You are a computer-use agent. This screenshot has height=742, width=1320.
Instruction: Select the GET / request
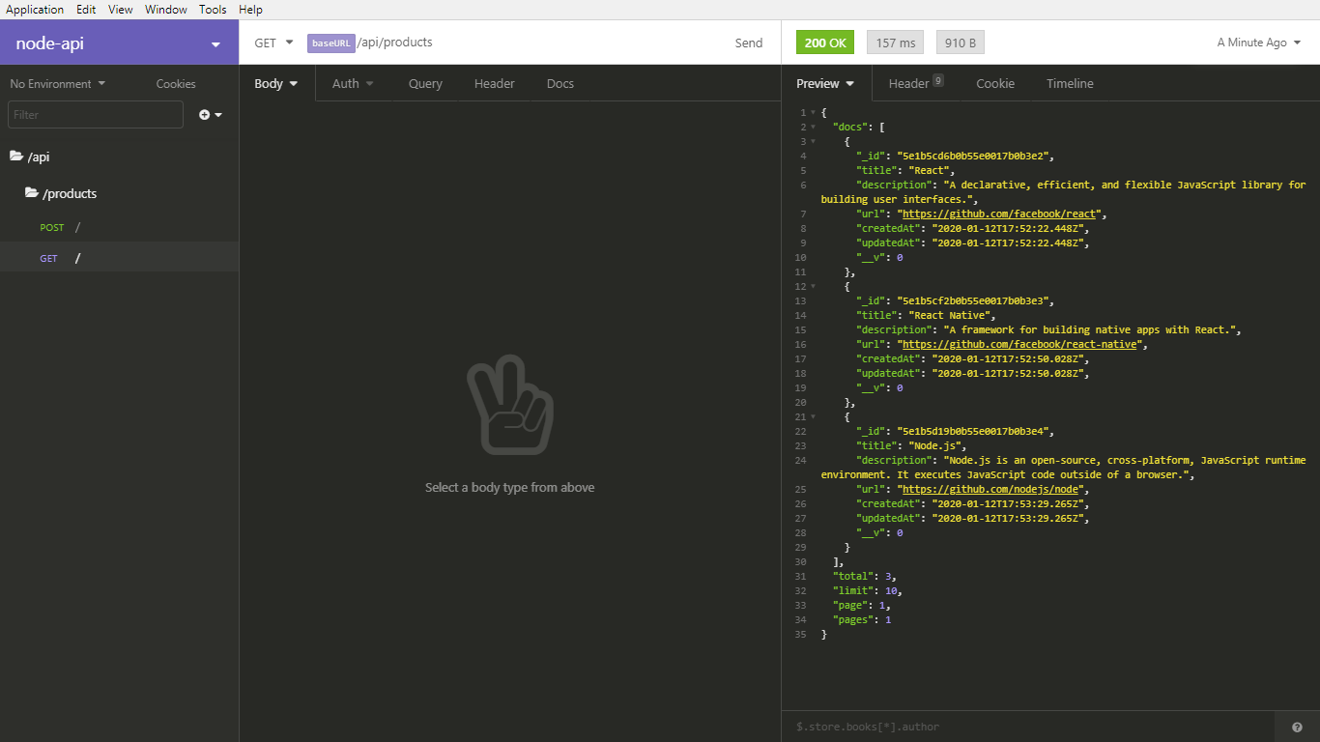[119, 258]
